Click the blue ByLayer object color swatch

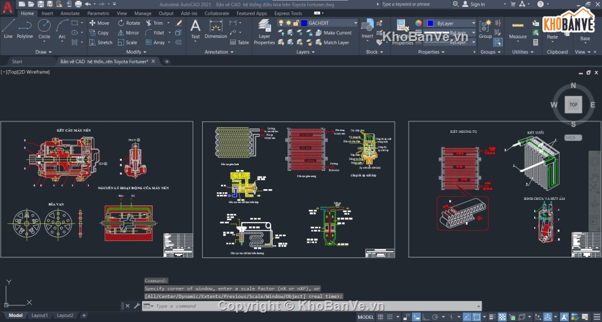(x=430, y=23)
